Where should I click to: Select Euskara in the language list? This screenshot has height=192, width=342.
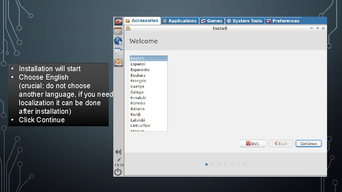coord(149,75)
